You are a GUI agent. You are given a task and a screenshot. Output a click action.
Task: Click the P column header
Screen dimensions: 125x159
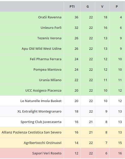[x=117, y=7]
